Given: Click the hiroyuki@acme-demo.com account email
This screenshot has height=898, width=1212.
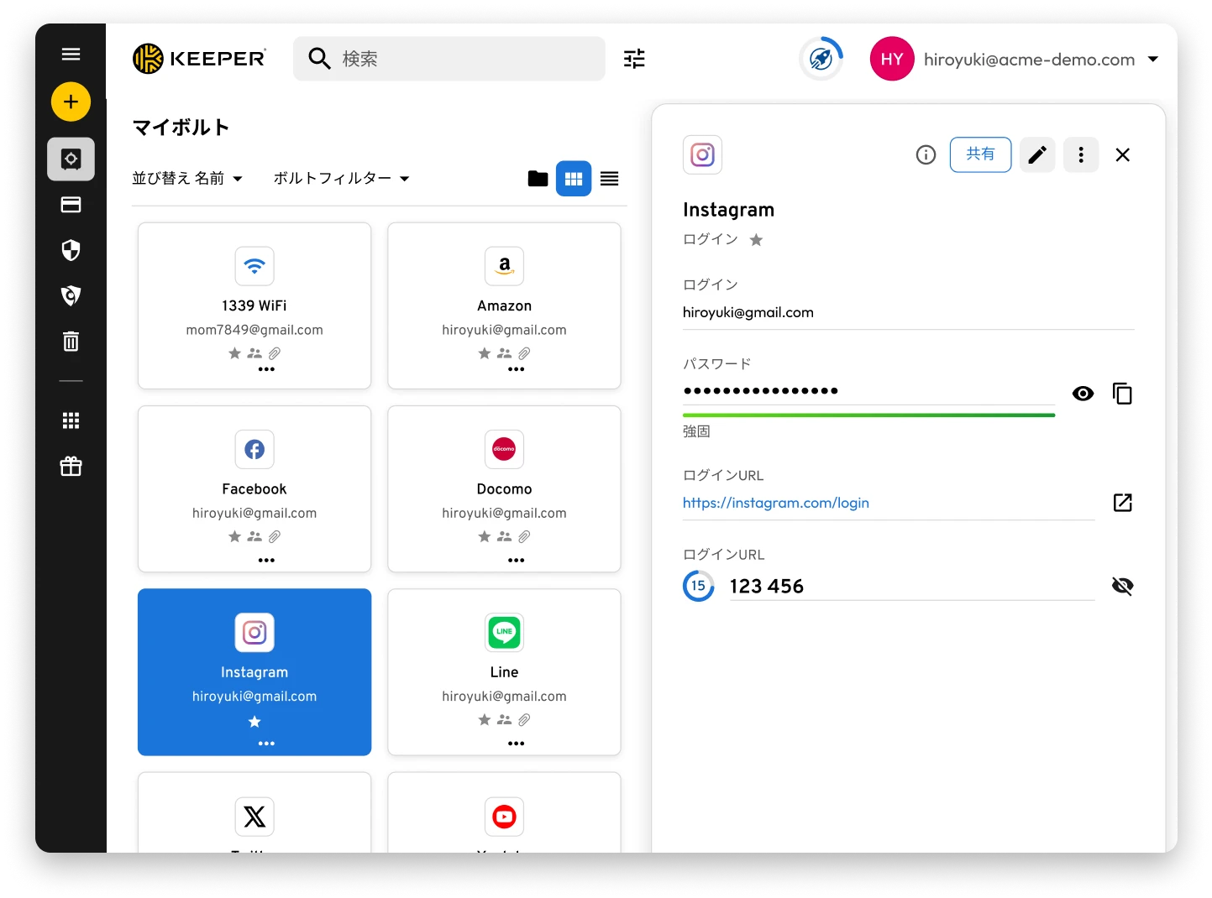Looking at the screenshot, I should tap(1029, 60).
